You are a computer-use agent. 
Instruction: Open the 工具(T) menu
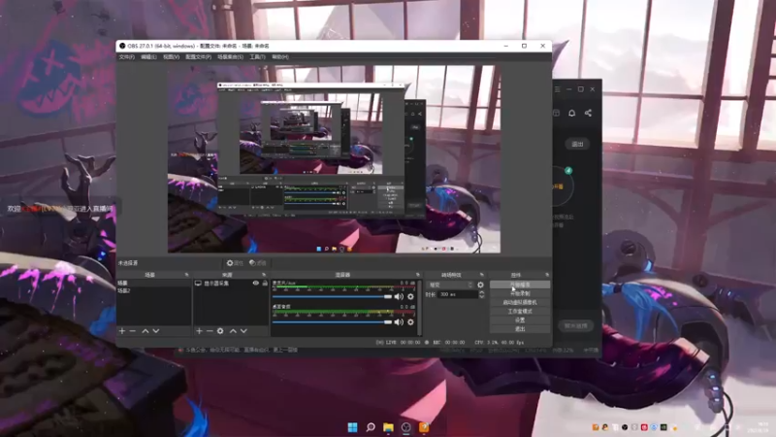coord(257,57)
